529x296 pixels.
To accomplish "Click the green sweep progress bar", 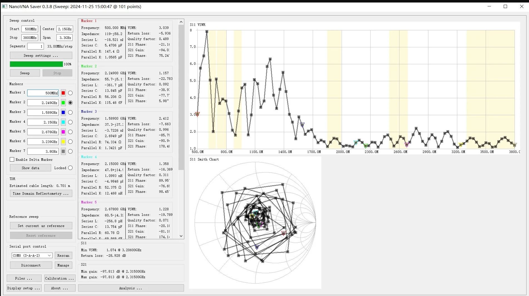I will click(36, 64).
